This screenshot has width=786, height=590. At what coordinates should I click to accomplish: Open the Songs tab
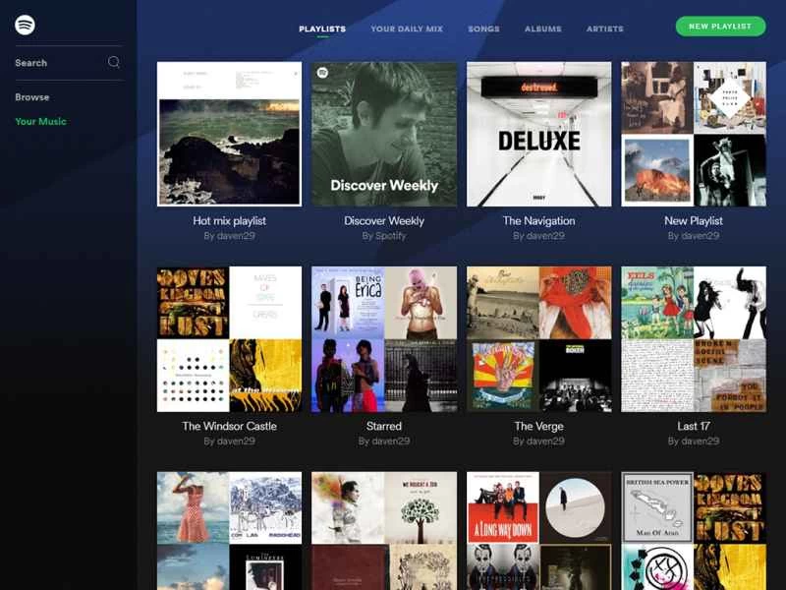[x=483, y=29]
